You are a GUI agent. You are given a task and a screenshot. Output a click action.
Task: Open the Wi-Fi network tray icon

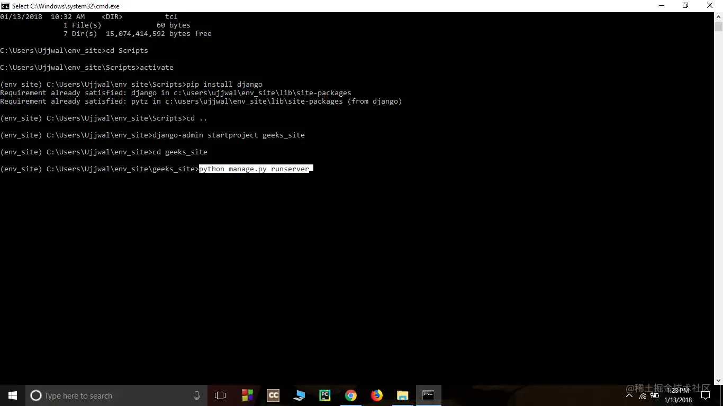point(643,395)
